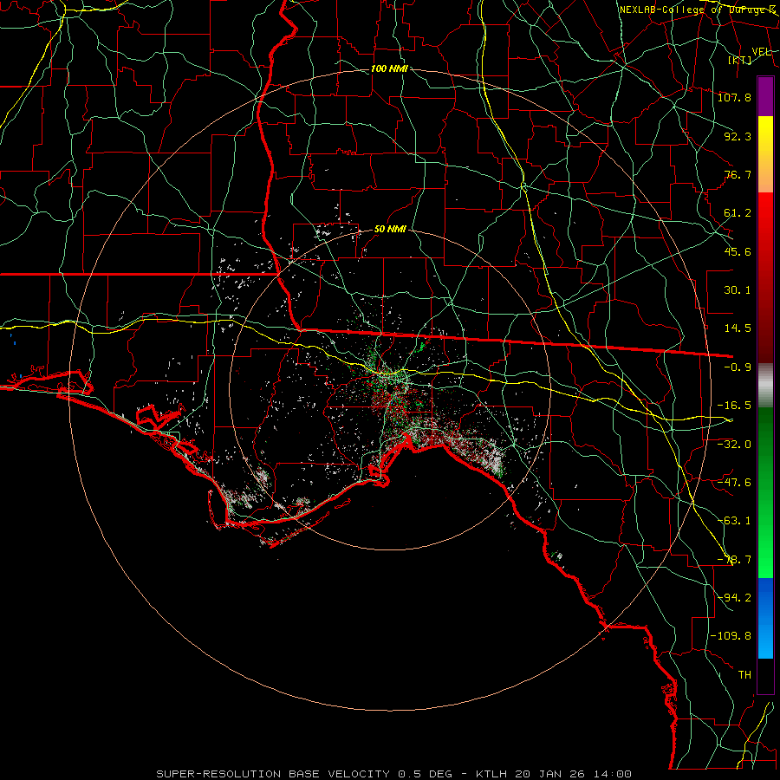Click the -0.9 velocity scale value
The height and width of the screenshot is (780, 780).
click(x=738, y=367)
